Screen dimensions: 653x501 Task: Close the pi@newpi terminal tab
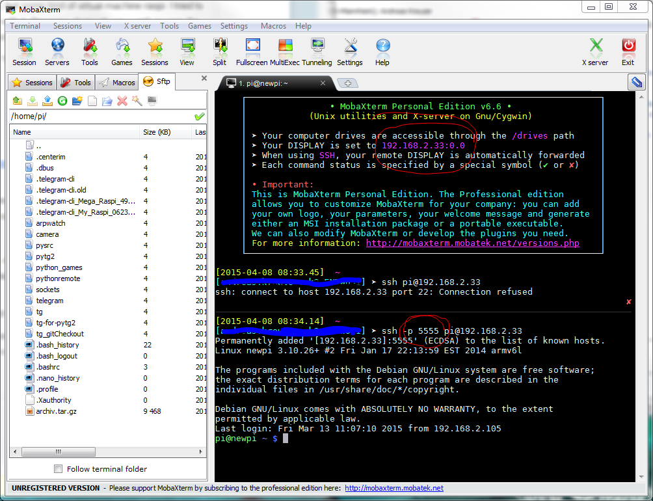click(323, 83)
